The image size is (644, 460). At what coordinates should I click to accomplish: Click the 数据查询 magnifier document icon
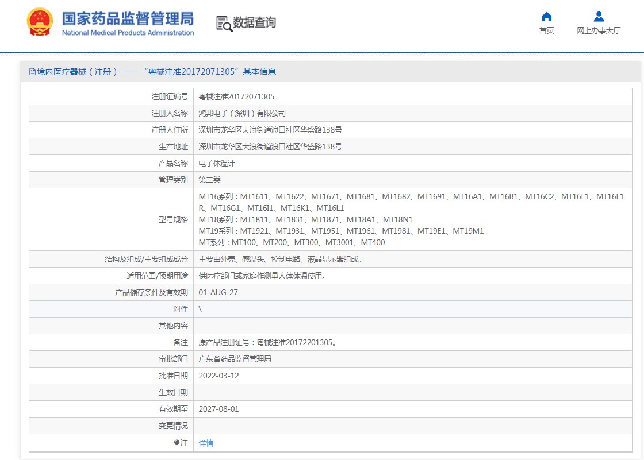224,23
